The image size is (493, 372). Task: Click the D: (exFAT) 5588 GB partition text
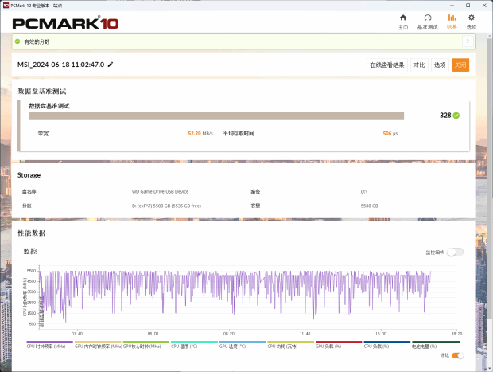click(166, 206)
